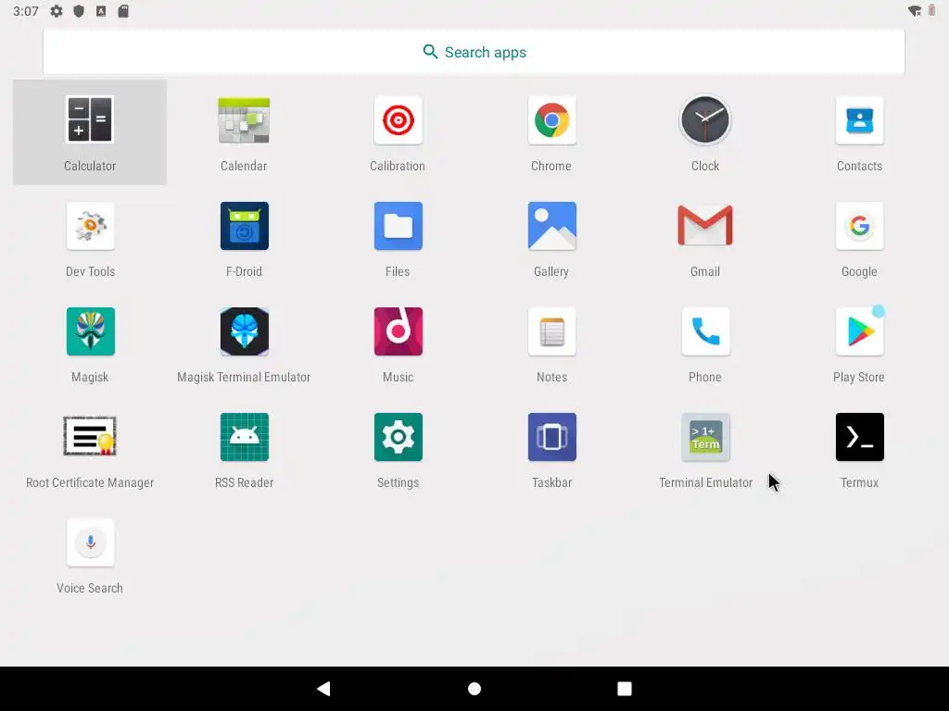Click the battery status icon
This screenshot has width=949, height=711.
[931, 11]
